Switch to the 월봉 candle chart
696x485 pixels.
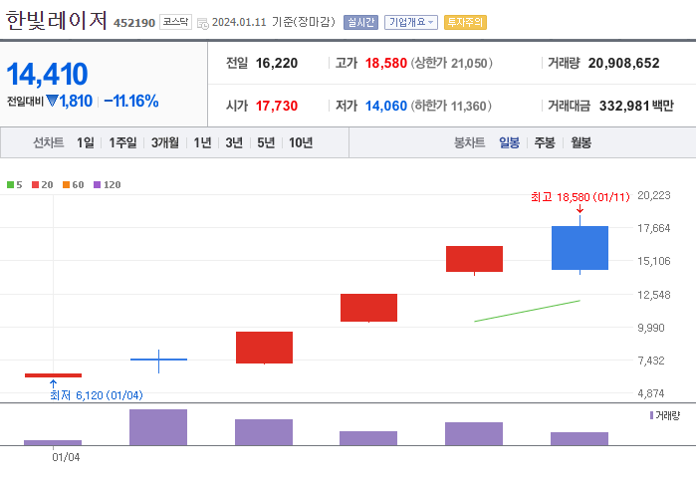tap(581, 142)
